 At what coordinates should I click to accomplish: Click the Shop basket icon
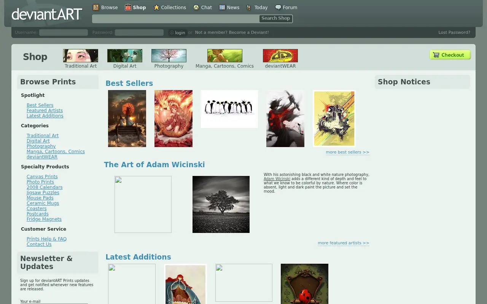[x=128, y=7]
